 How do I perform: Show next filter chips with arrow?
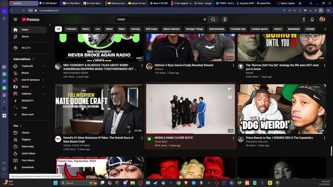pos(325,29)
